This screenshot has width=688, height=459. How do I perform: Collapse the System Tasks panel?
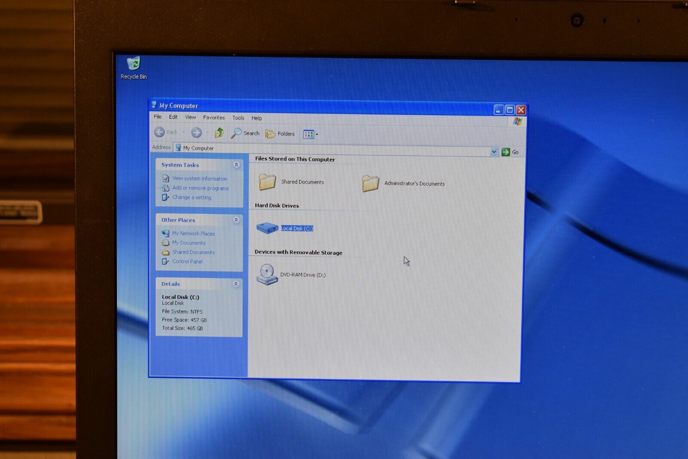236,165
